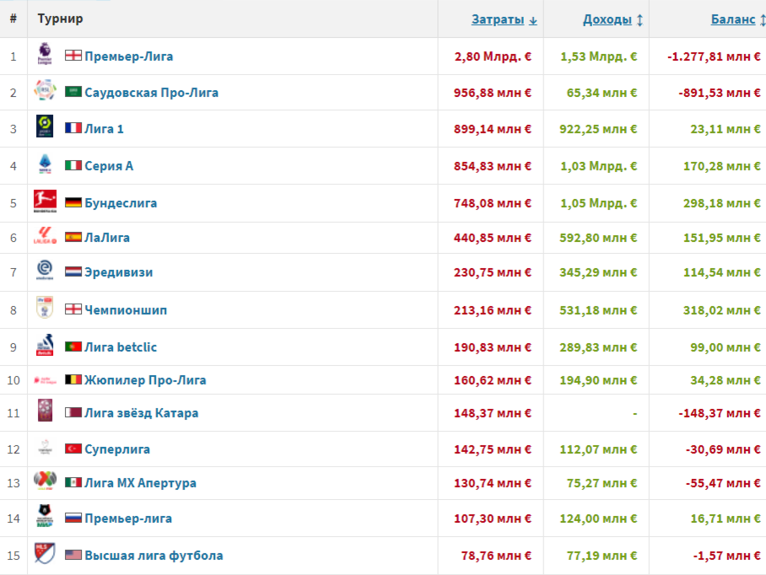Select the Mexico flag beside Лига МХ

[x=73, y=481]
